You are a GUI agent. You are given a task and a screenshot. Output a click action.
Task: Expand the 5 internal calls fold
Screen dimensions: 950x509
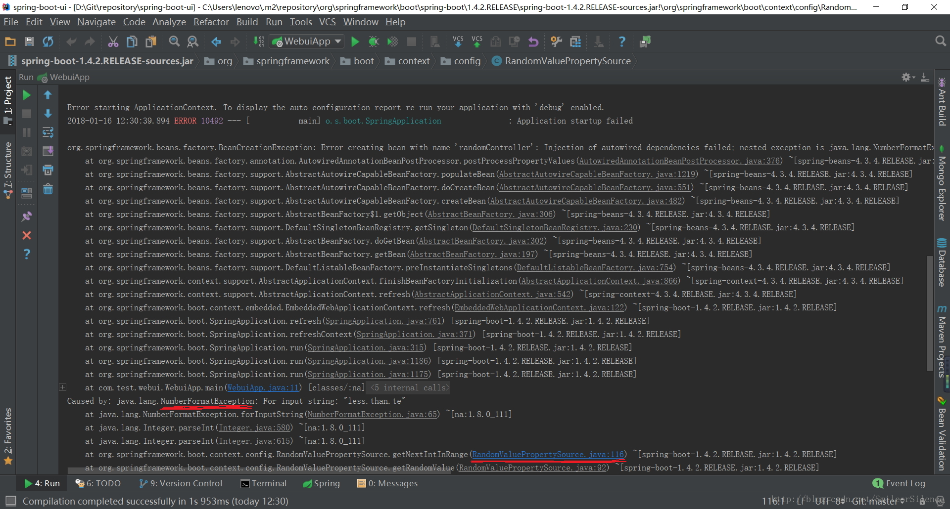point(410,388)
